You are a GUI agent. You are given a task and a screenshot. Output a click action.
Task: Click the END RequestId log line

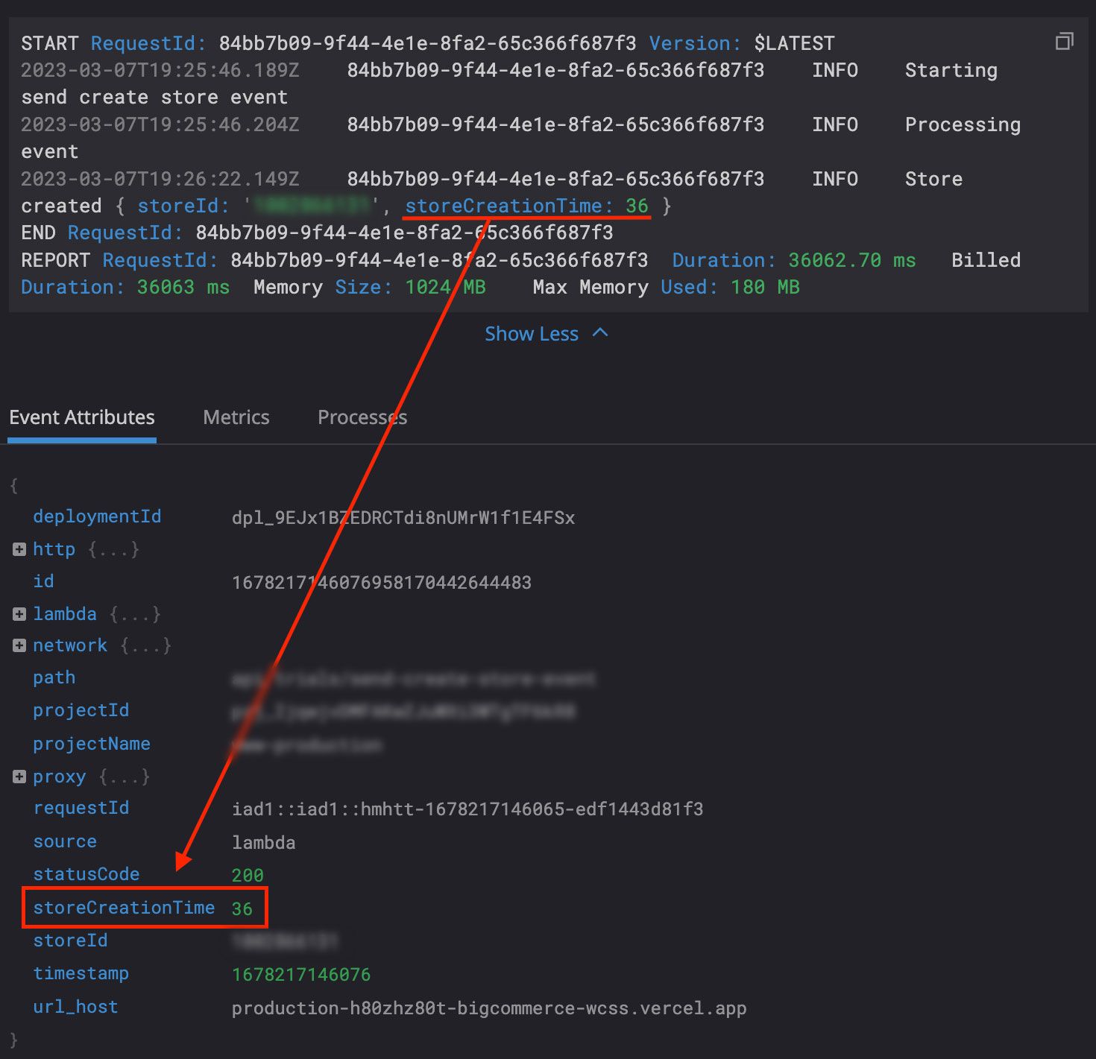[x=317, y=233]
